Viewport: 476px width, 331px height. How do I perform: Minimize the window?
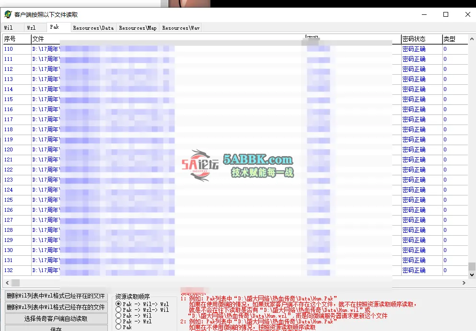point(424,14)
